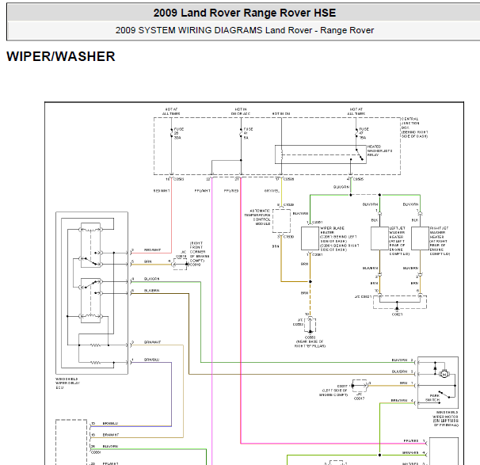Click the 'Wiper Blade Heater' label

[333, 231]
